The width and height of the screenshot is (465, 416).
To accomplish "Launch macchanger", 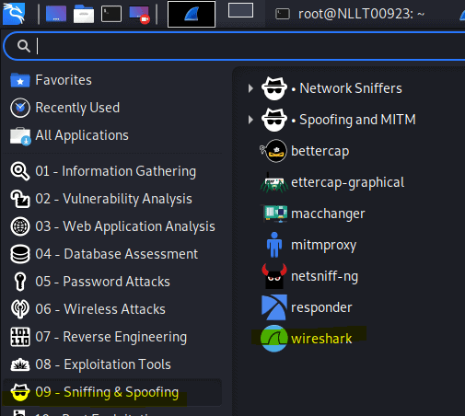I will [x=328, y=214].
